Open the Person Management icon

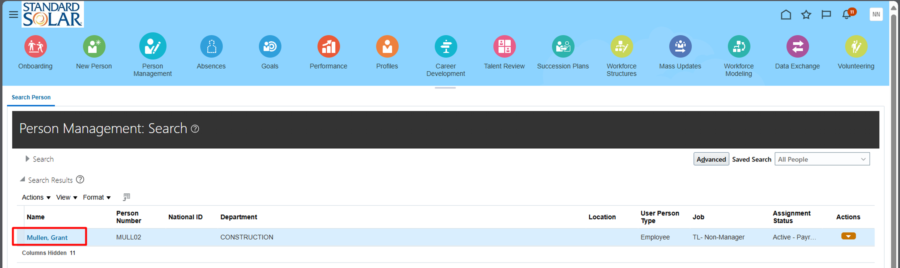[153, 46]
